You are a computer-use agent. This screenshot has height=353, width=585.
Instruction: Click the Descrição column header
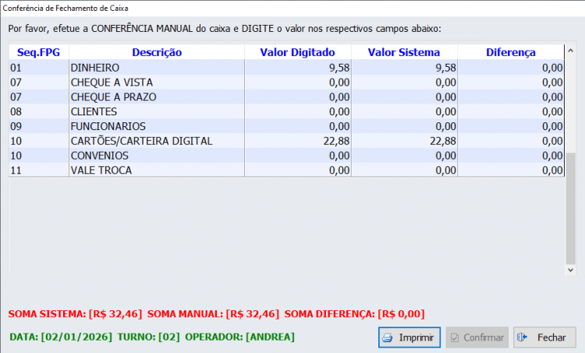157,52
